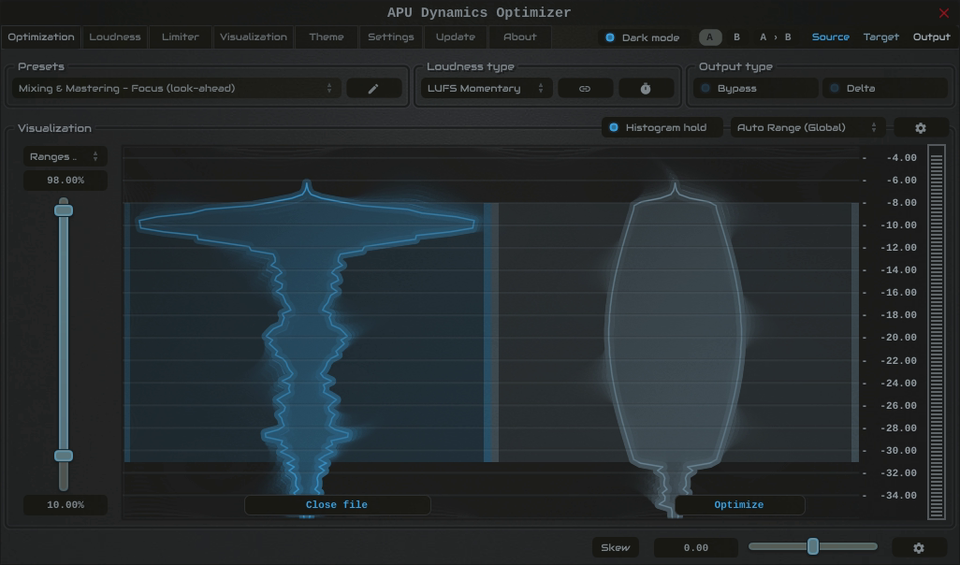Click the Optimize button

pyautogui.click(x=739, y=505)
